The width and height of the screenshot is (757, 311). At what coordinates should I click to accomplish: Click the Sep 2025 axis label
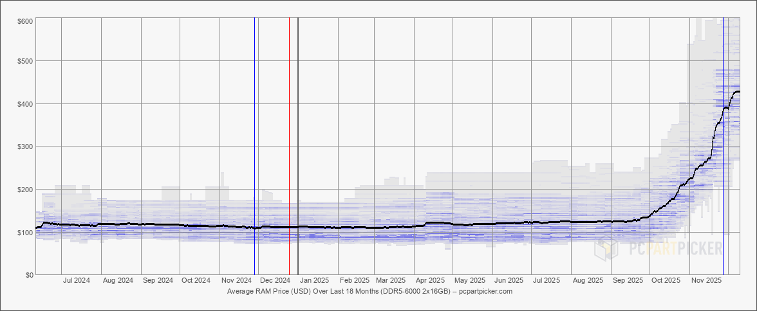(x=628, y=280)
